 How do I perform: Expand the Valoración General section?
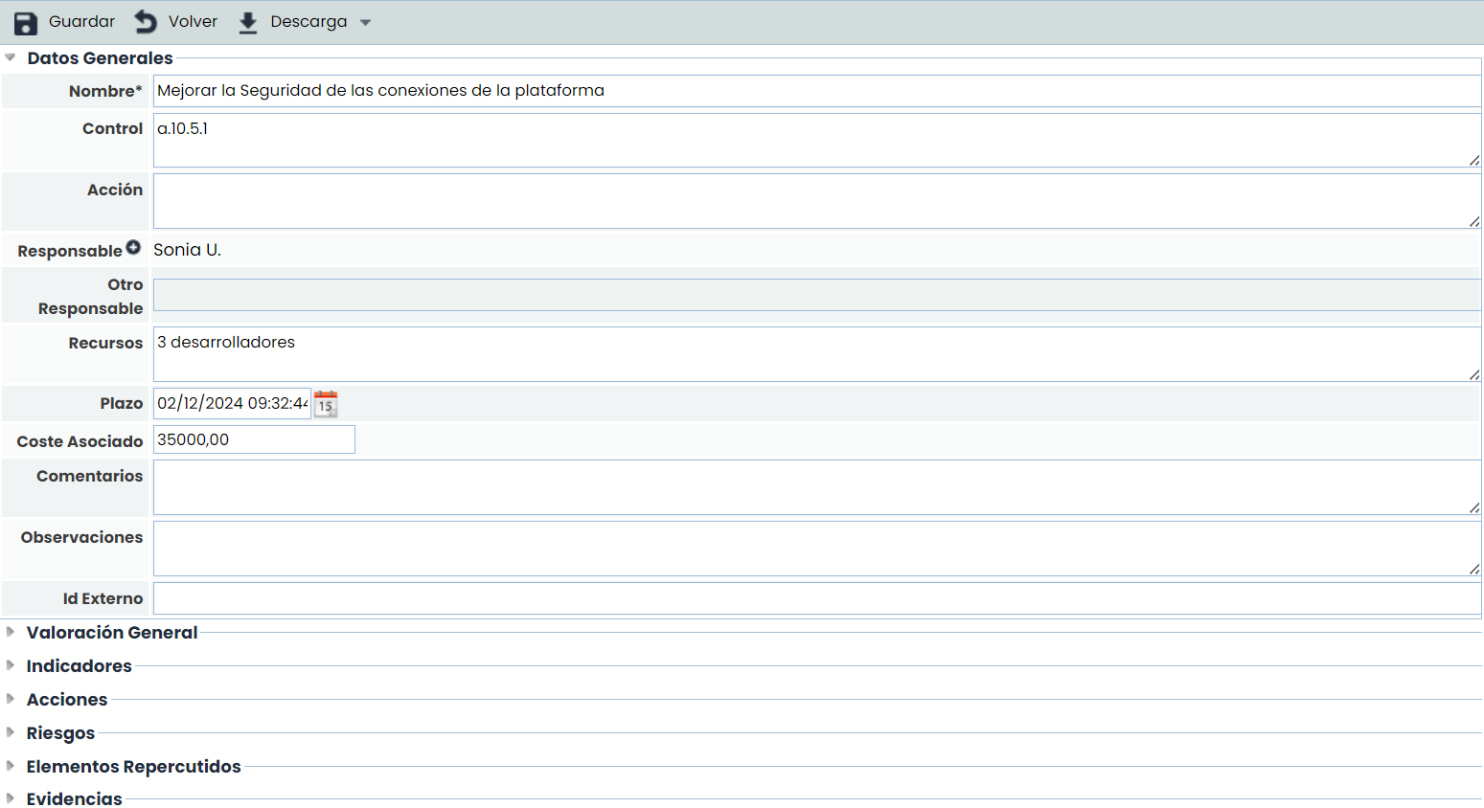click(x=11, y=632)
